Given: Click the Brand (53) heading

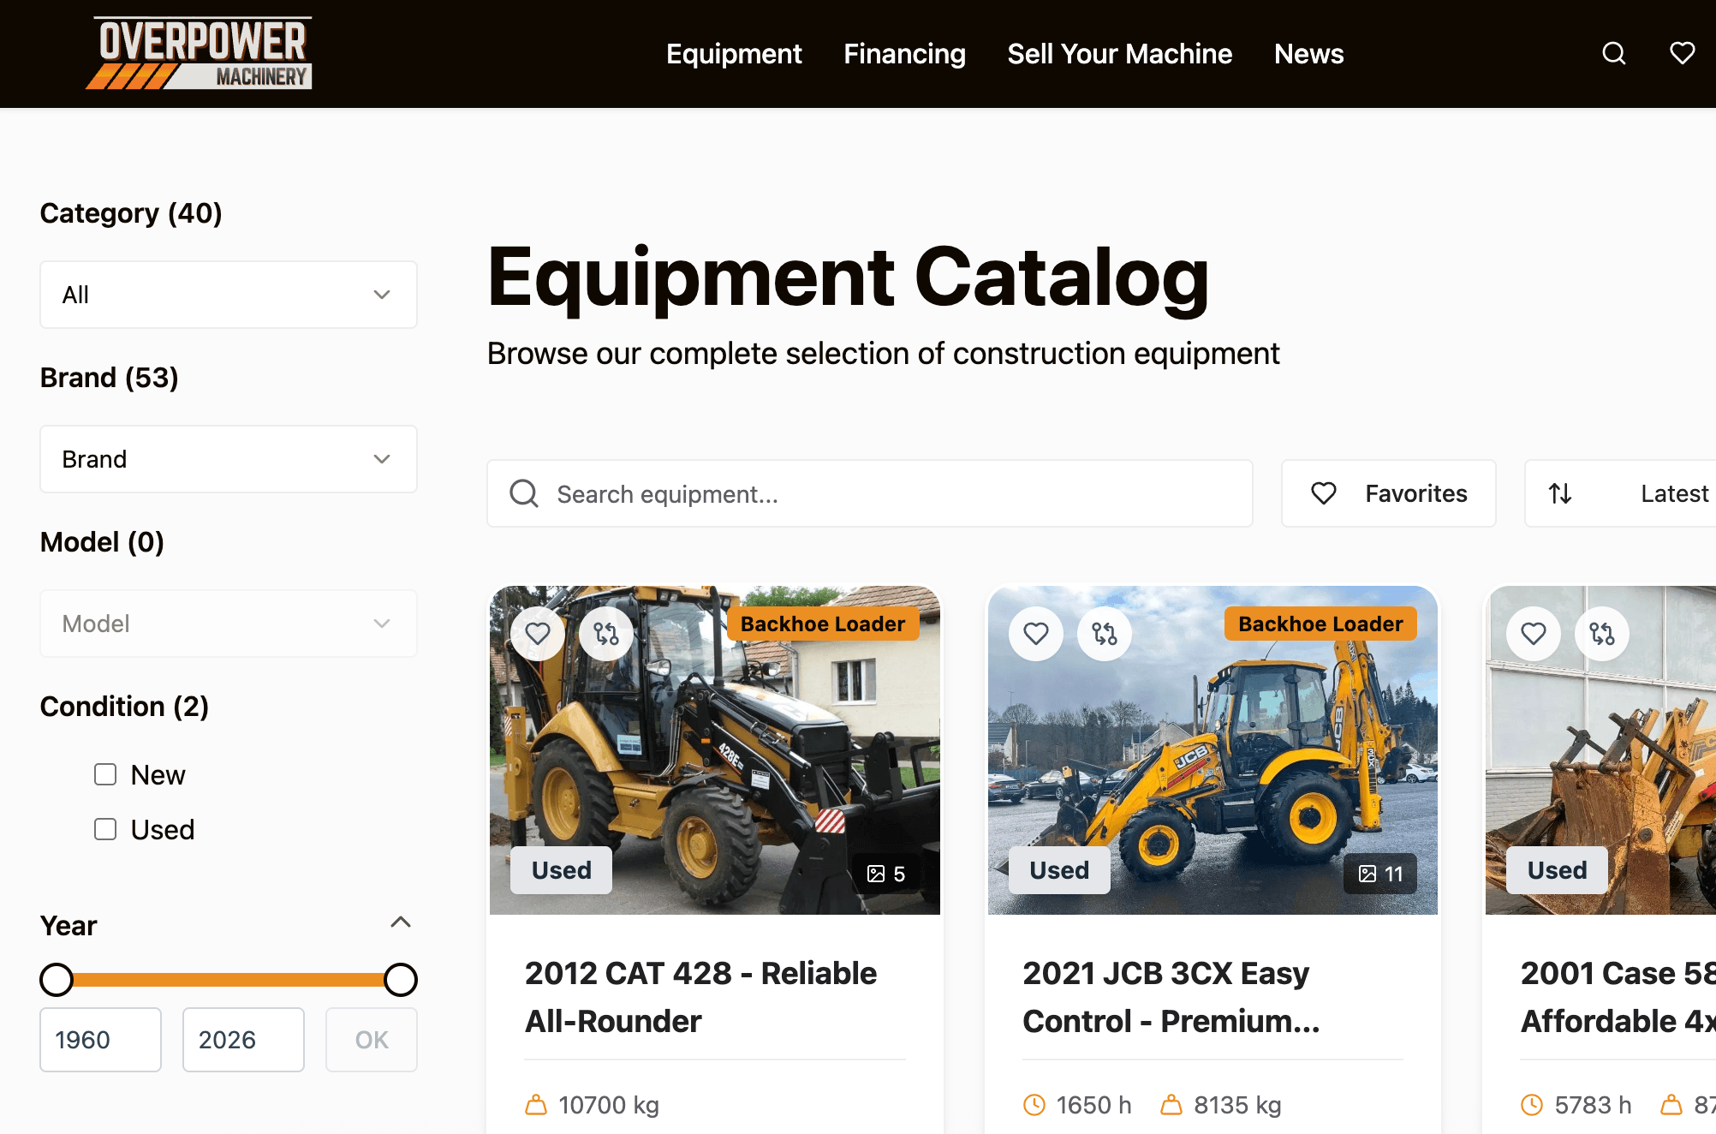Looking at the screenshot, I should 110,377.
